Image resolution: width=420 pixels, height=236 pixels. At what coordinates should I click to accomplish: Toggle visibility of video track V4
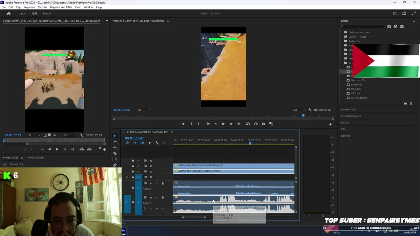tap(151, 161)
